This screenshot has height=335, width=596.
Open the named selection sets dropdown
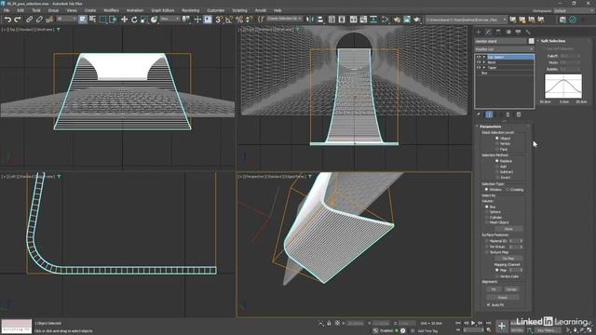[x=284, y=19]
